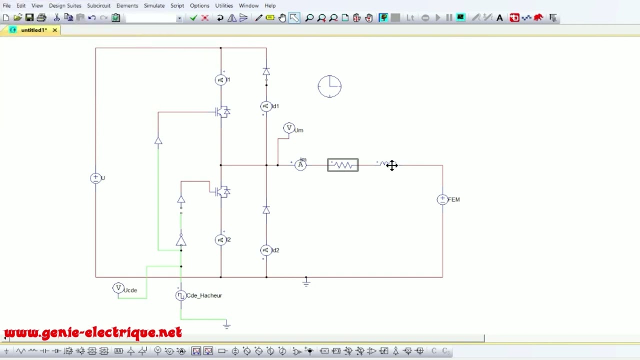Click the blue waveform icon in toolbar
The width and height of the screenshot is (640, 360).
(526, 18)
